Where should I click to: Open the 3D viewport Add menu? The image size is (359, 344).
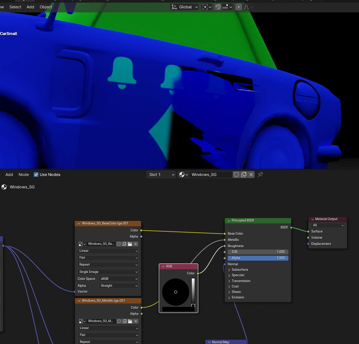[x=30, y=7]
